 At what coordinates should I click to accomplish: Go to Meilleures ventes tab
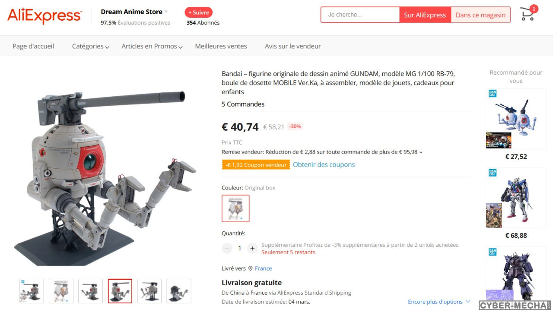[x=221, y=46]
